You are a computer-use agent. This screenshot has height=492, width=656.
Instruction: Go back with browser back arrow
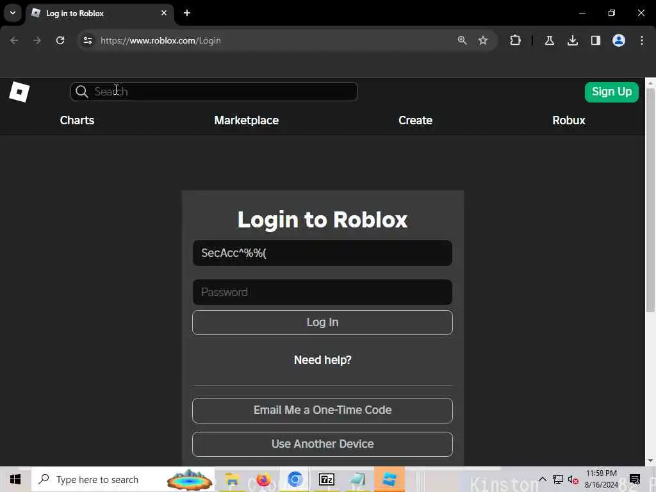click(14, 40)
